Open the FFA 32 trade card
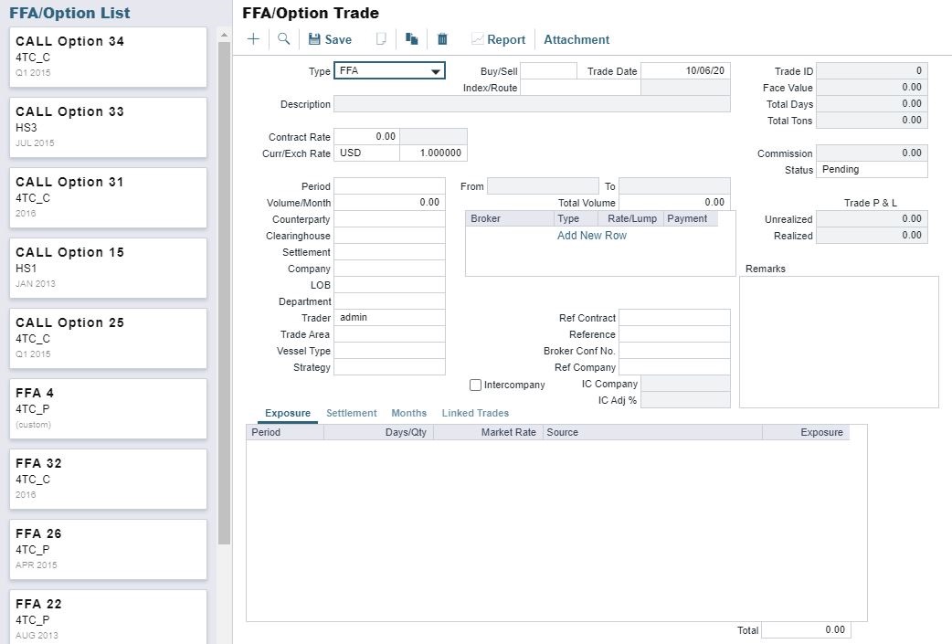952x644 pixels. (x=108, y=479)
